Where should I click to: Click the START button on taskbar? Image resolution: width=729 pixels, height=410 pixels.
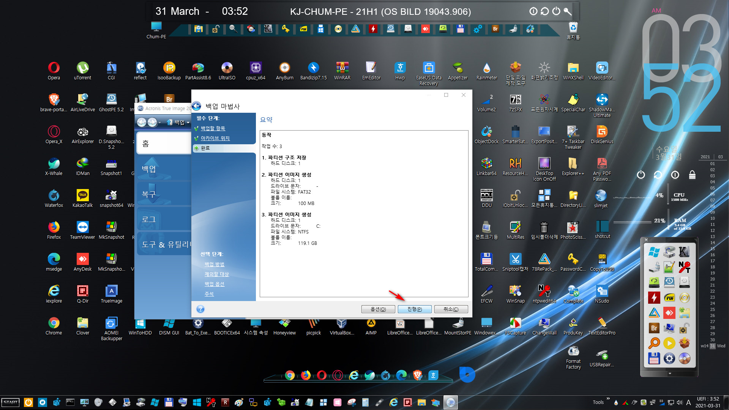click(x=11, y=402)
